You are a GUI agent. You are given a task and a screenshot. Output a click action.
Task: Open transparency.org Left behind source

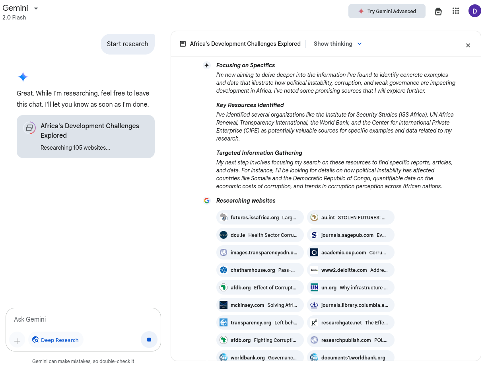pyautogui.click(x=260, y=322)
